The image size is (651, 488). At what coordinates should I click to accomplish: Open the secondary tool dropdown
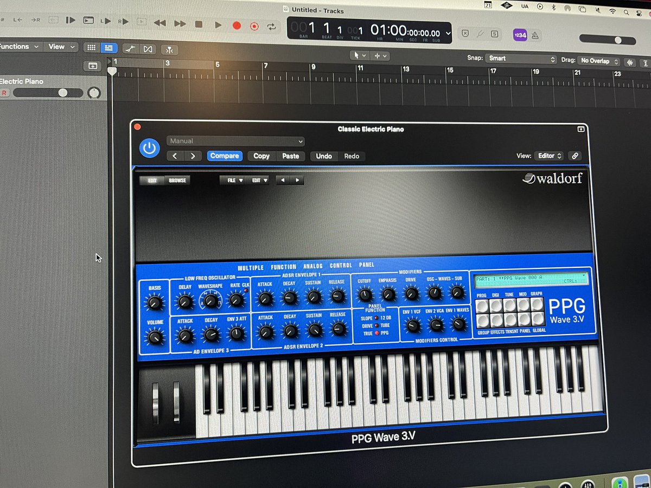[380, 56]
